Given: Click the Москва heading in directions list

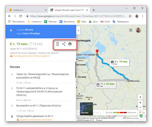Looking at the screenshot, I should point(15,67).
